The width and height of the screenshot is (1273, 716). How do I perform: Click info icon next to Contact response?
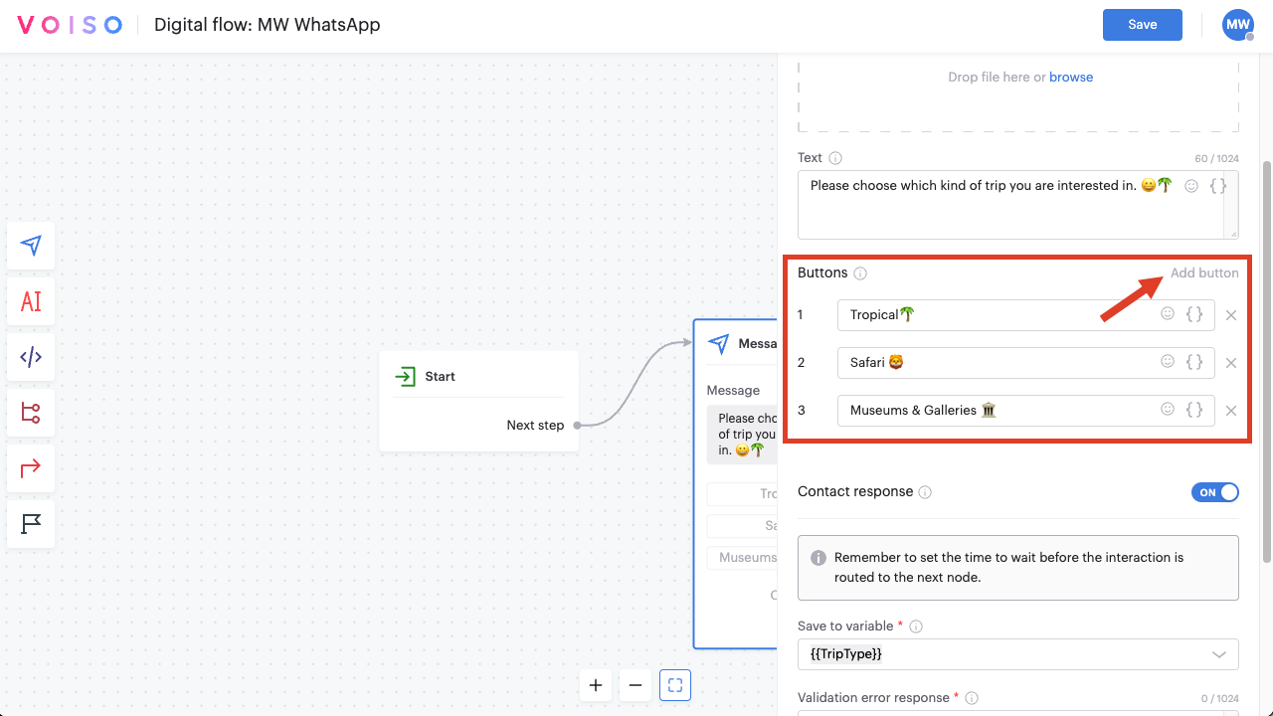(x=925, y=492)
